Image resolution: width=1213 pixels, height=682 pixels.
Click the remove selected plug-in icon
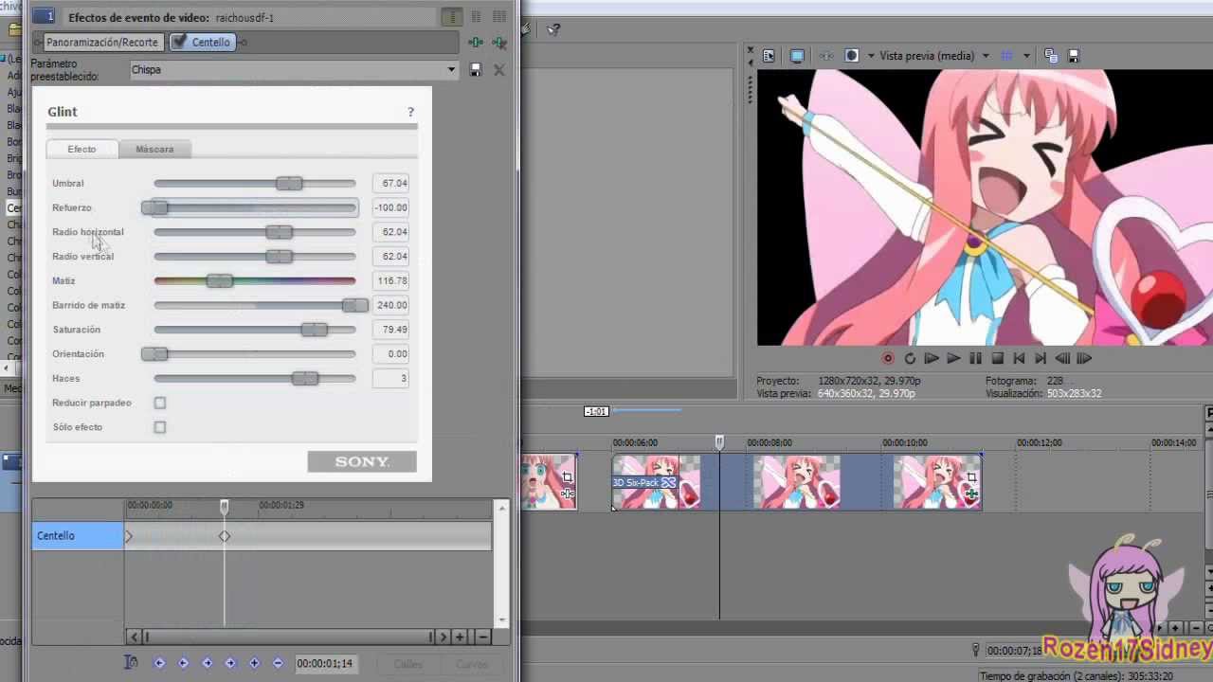(x=498, y=42)
